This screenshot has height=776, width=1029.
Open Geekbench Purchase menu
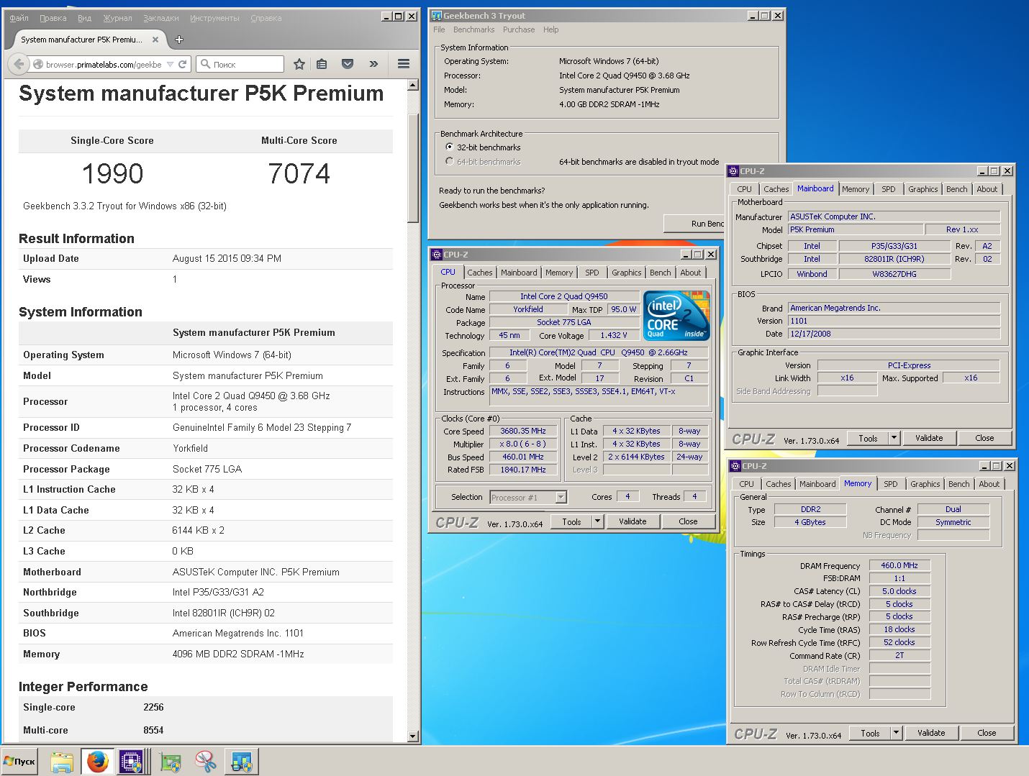click(x=519, y=29)
